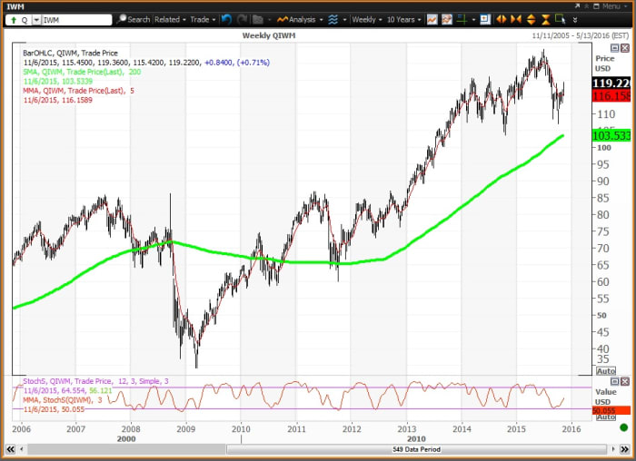This screenshot has height=461, width=636.
Task: Click the BarOHLC, QIWM, Trade Price legend
Action: click(x=70, y=53)
